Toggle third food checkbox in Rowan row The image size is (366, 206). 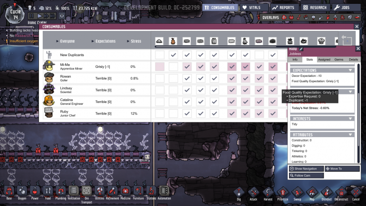[x=187, y=78]
